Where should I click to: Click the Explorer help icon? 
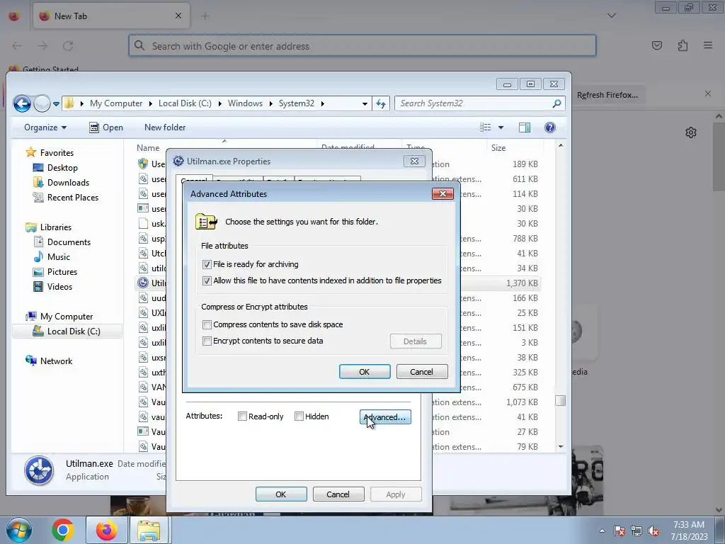point(549,127)
